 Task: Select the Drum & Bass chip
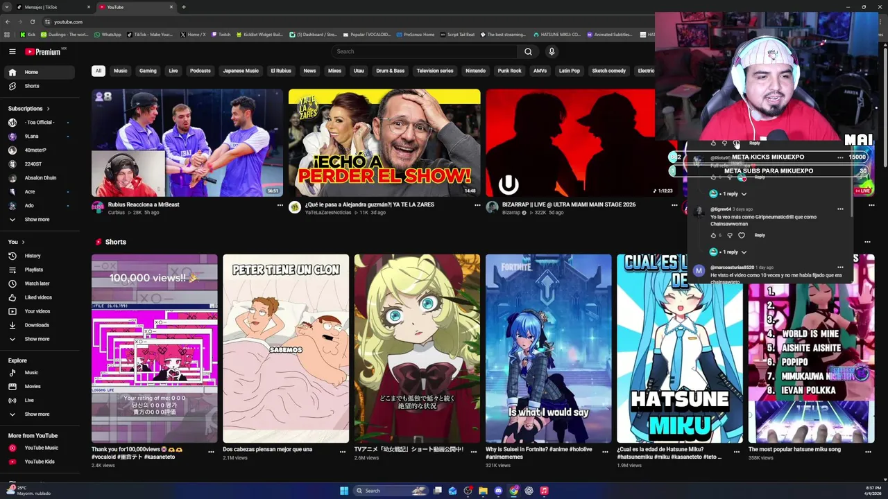tap(390, 71)
